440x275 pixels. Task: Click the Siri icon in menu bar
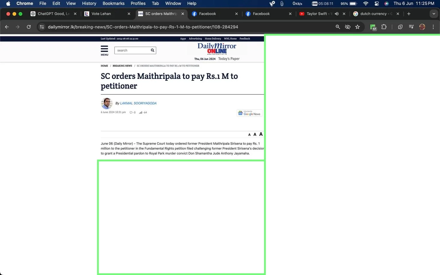386,3
